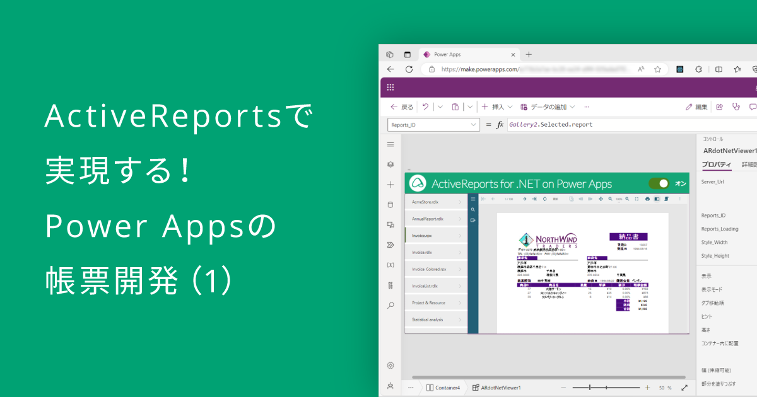This screenshot has height=397, width=757.
Task: Select Invoice.rdlx in the report list
Action: pos(435,252)
